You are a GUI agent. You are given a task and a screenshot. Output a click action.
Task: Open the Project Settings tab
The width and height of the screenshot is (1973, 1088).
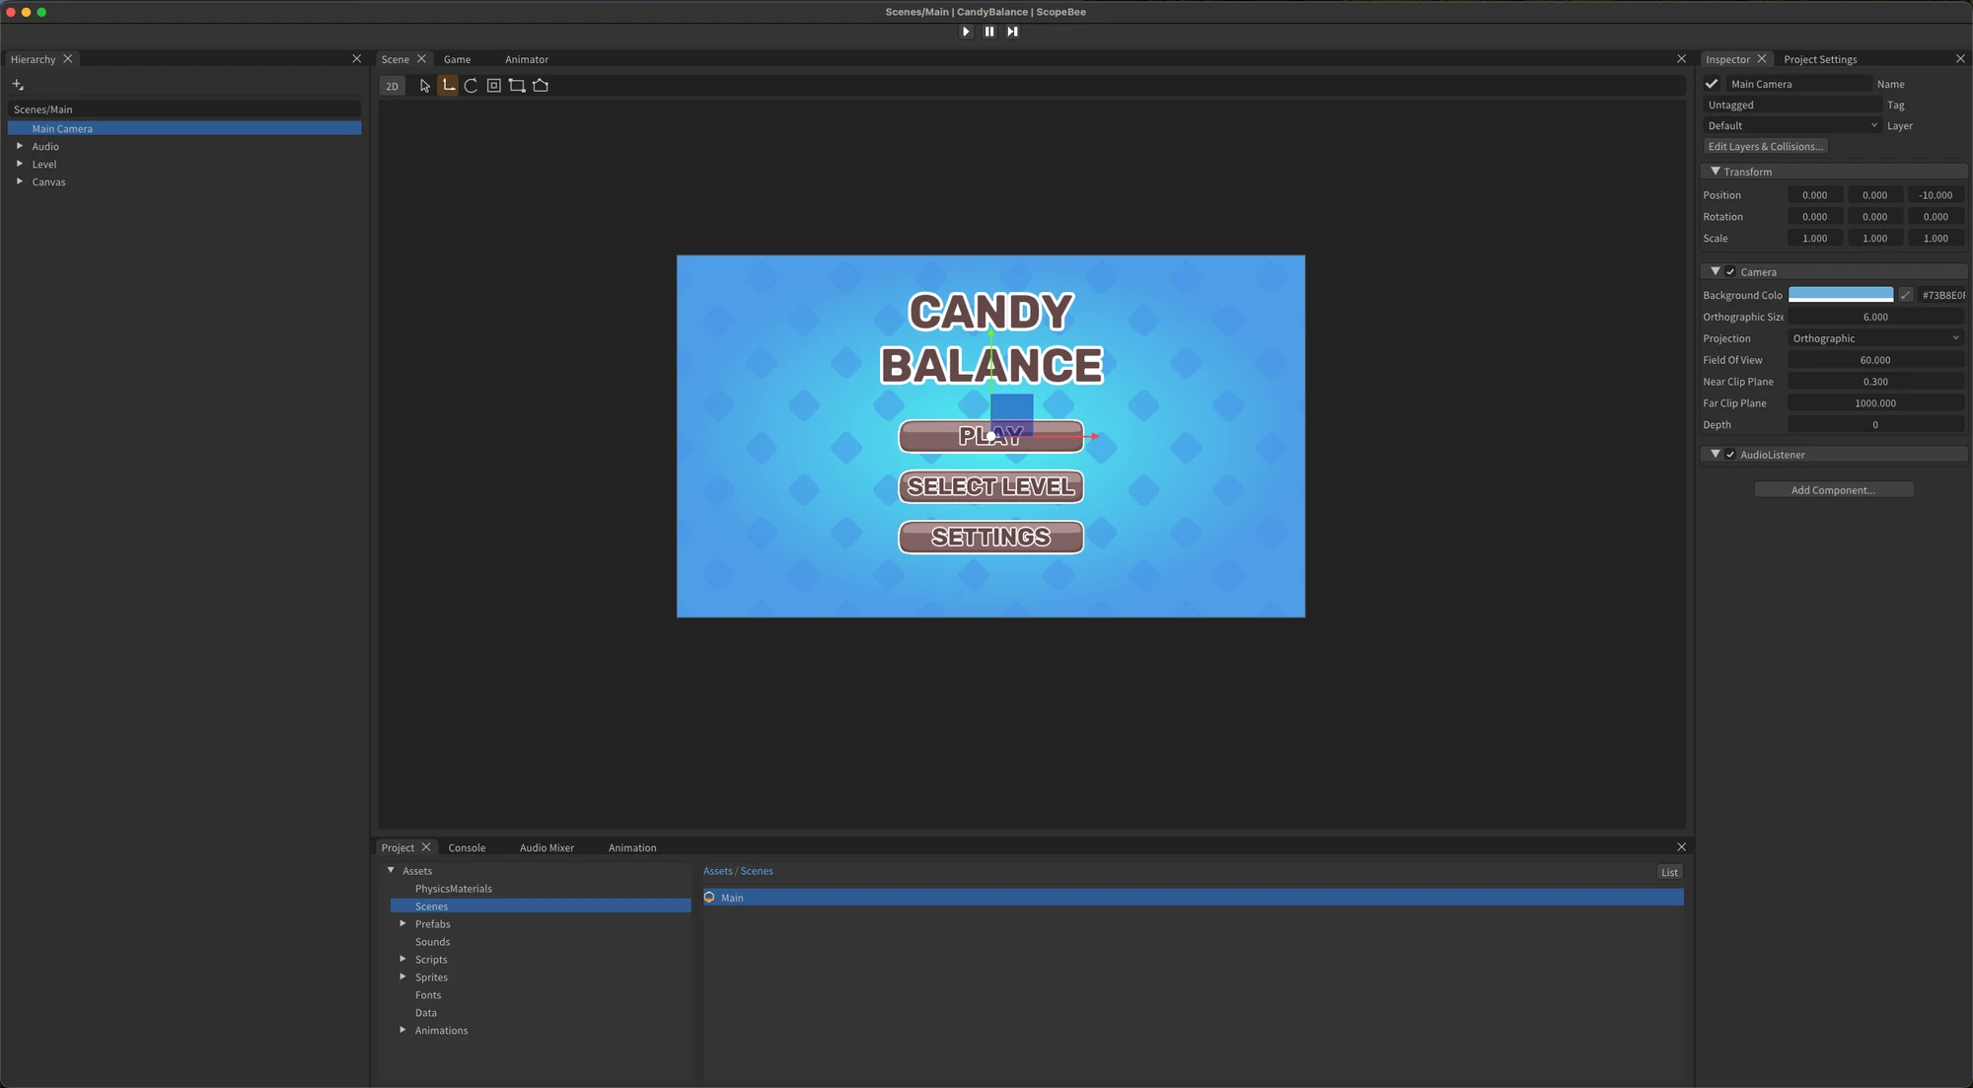[x=1820, y=59]
